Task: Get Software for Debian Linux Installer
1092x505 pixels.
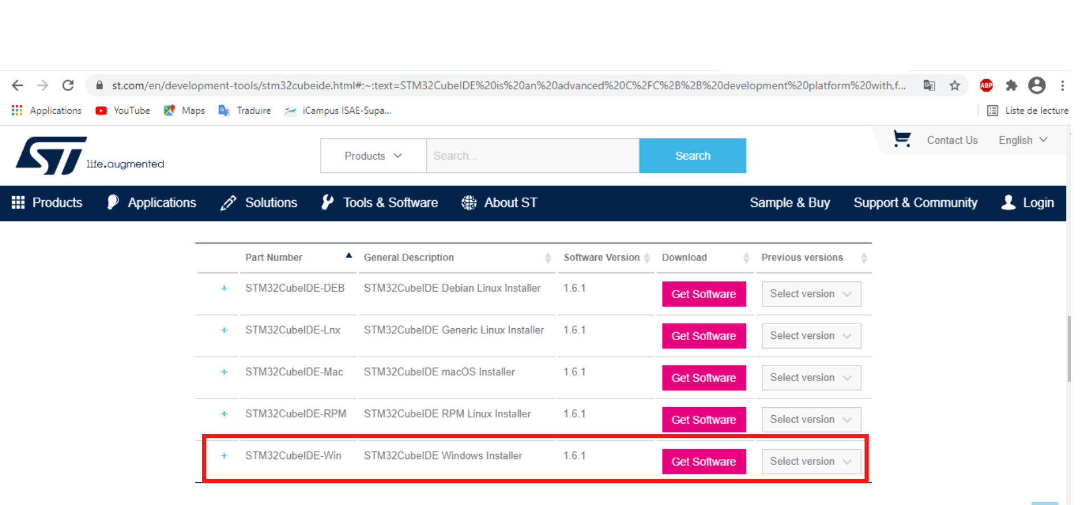Action: point(704,294)
